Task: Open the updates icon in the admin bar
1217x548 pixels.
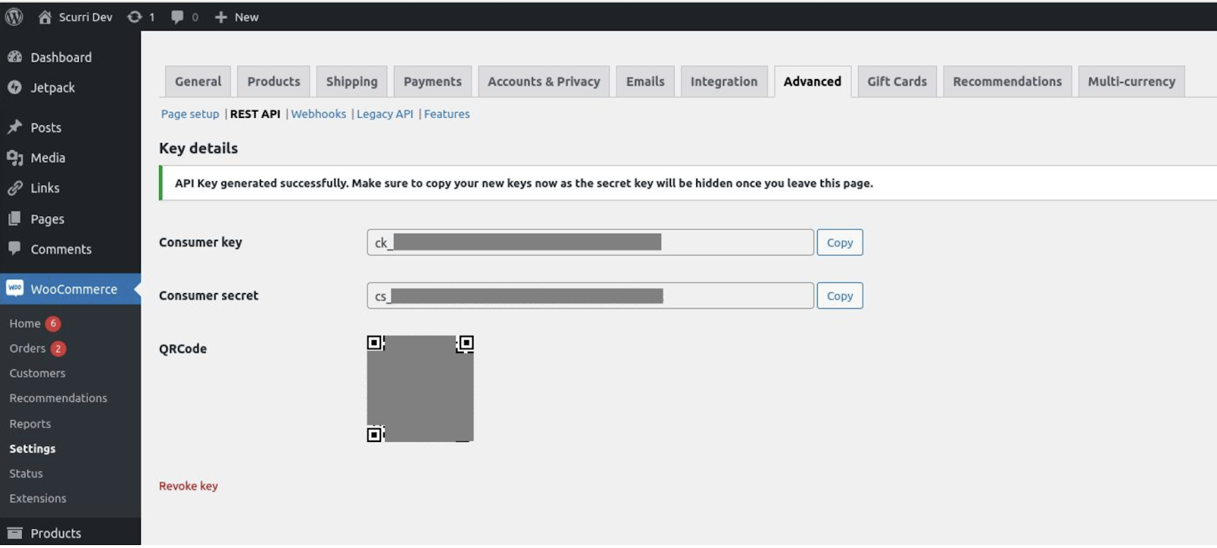Action: click(x=135, y=17)
